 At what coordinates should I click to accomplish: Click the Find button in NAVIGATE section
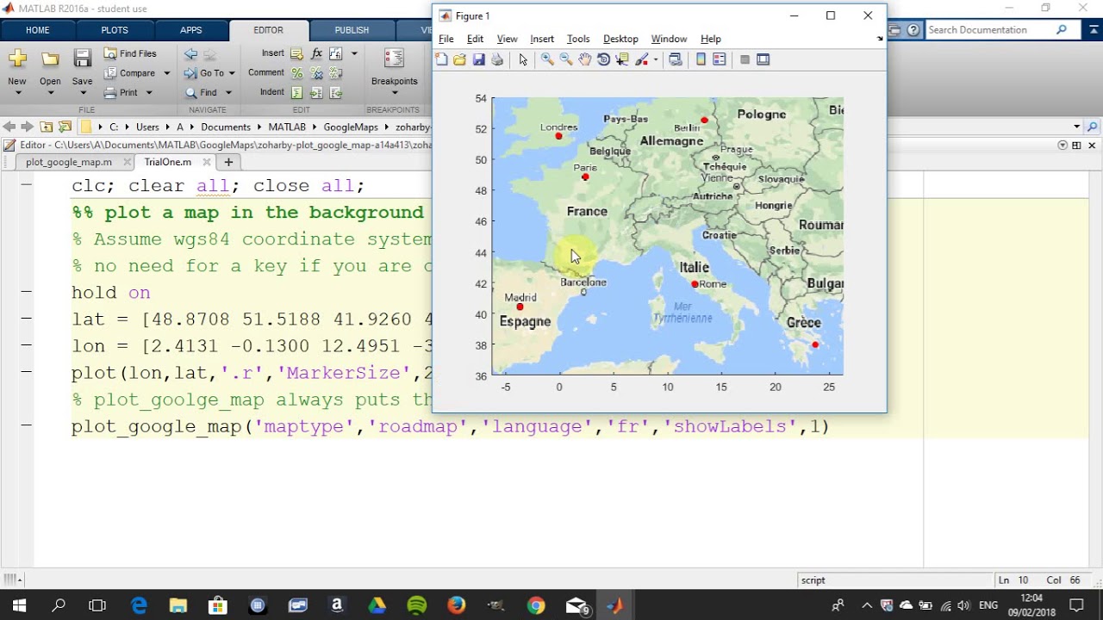[201, 92]
